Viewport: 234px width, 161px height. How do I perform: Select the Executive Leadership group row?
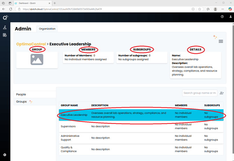(x=141, y=115)
